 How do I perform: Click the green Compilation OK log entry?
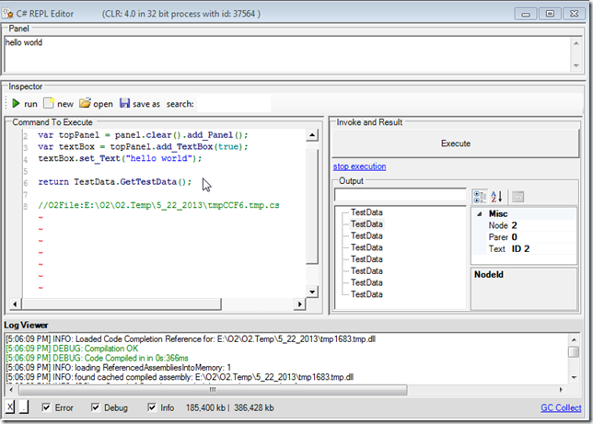coord(72,349)
